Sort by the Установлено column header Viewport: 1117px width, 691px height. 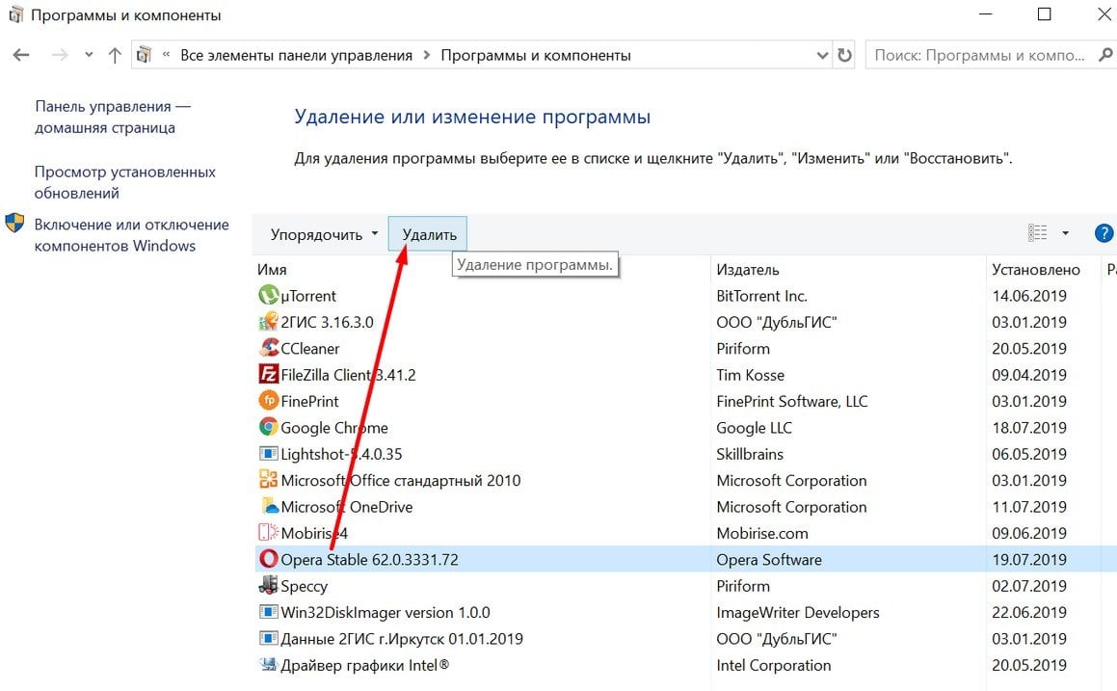tap(1036, 269)
